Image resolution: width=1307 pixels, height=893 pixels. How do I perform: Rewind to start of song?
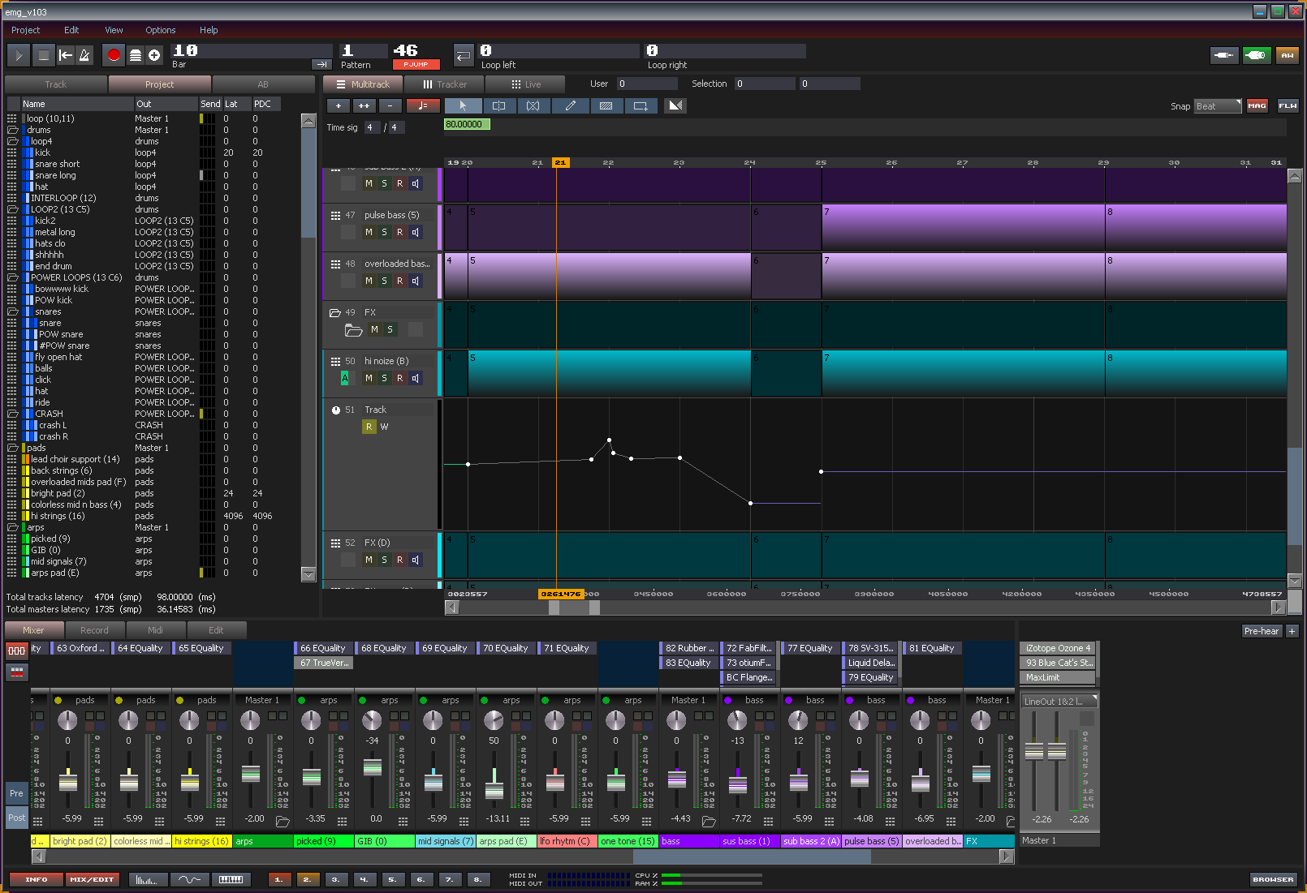point(66,55)
